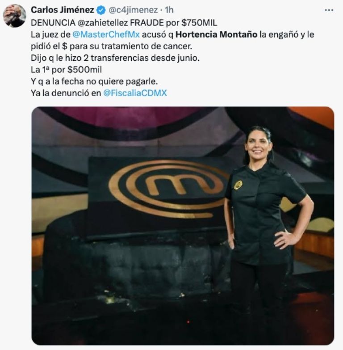Open the @FiscaliaCDMX mention

point(135,93)
